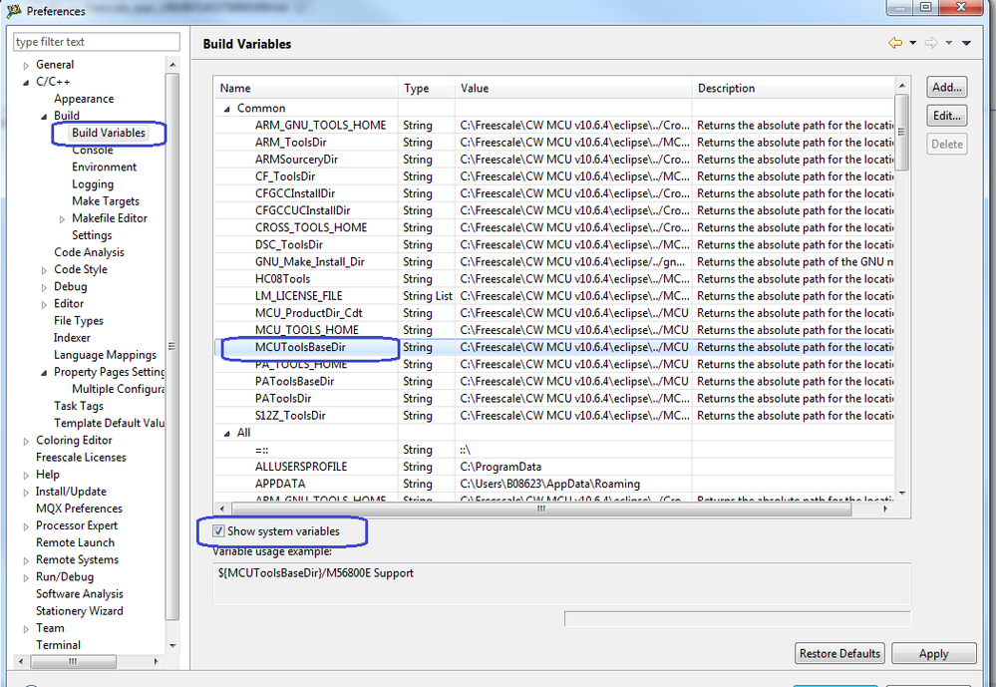The image size is (996, 687).
Task: Open Software Analysis preferences
Action: (x=80, y=593)
